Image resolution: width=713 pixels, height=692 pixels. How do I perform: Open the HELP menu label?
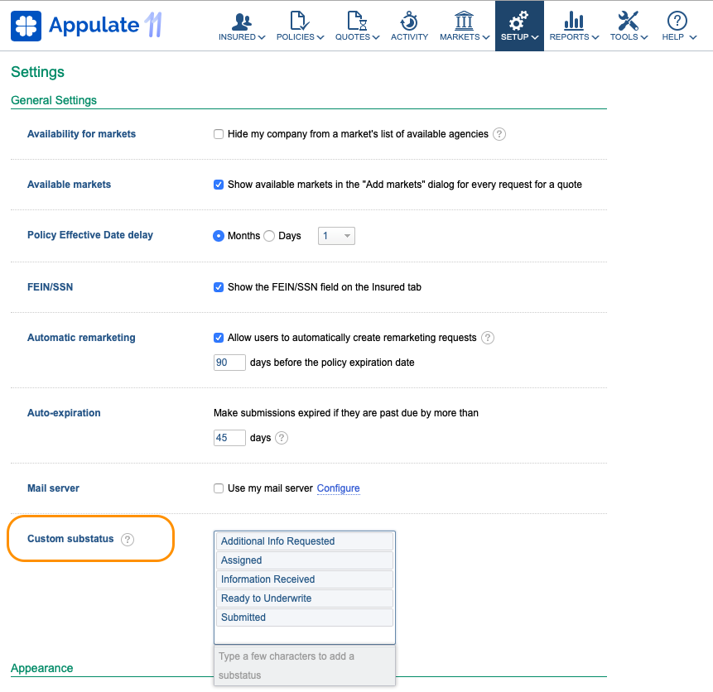click(672, 36)
